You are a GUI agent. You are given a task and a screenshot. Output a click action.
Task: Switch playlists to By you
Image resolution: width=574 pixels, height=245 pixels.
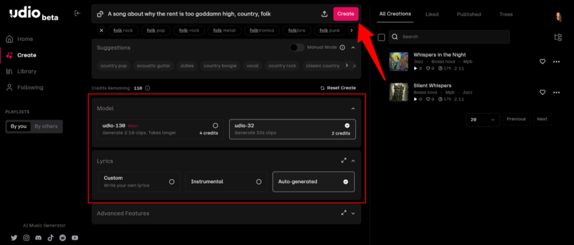[x=18, y=126]
